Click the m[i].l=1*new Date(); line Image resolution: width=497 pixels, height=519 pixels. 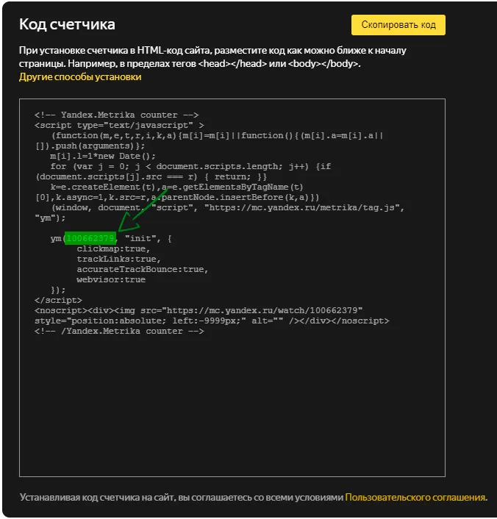(103, 156)
